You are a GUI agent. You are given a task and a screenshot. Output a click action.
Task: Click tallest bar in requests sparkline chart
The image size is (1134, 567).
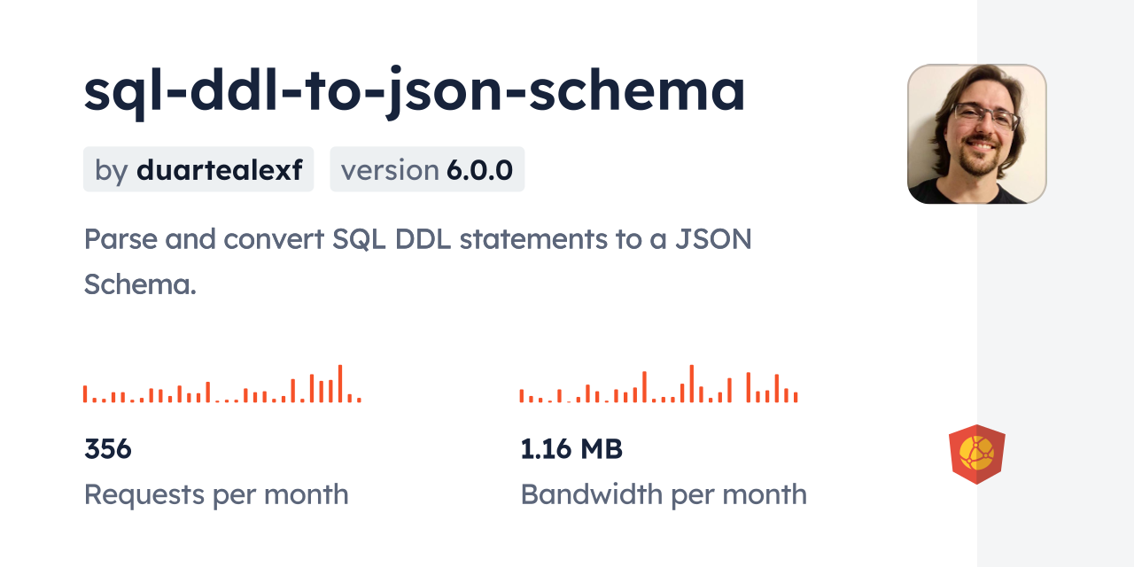click(x=340, y=384)
